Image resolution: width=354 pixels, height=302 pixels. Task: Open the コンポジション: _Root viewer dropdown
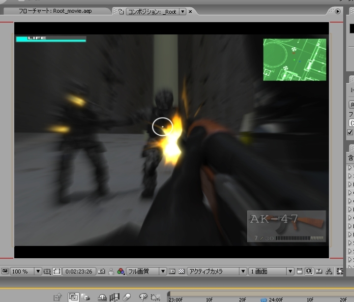(156, 11)
